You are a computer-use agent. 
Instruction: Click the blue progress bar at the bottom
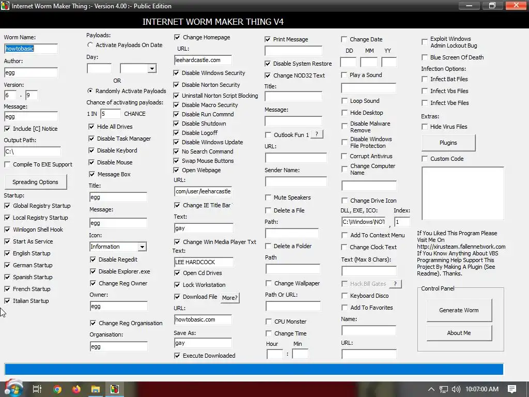(254, 369)
